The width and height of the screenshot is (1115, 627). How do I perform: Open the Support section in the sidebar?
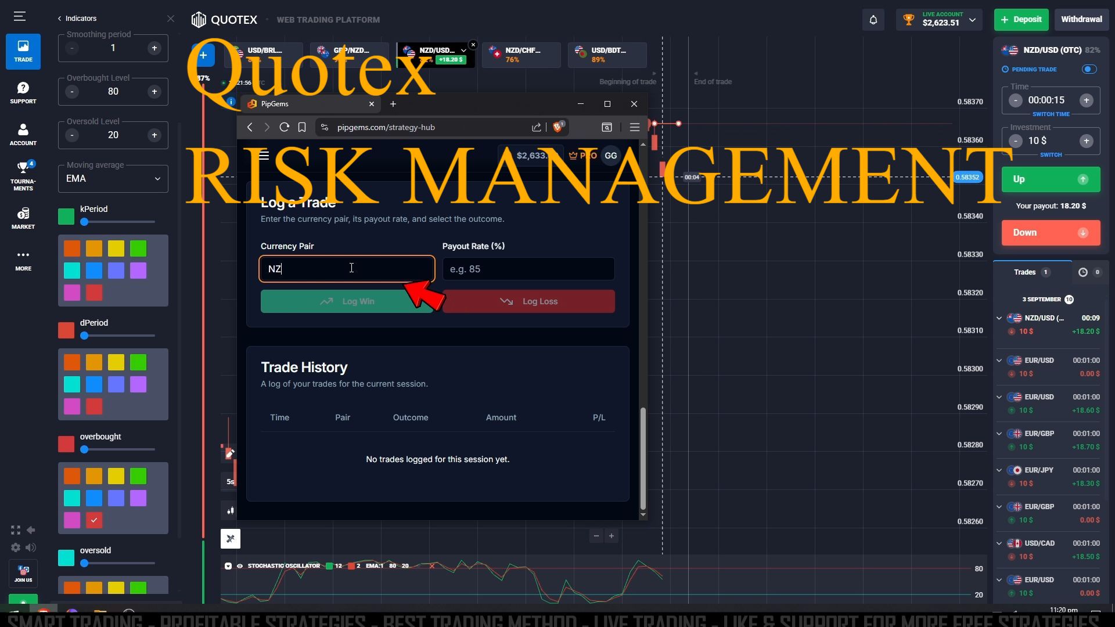click(x=23, y=93)
